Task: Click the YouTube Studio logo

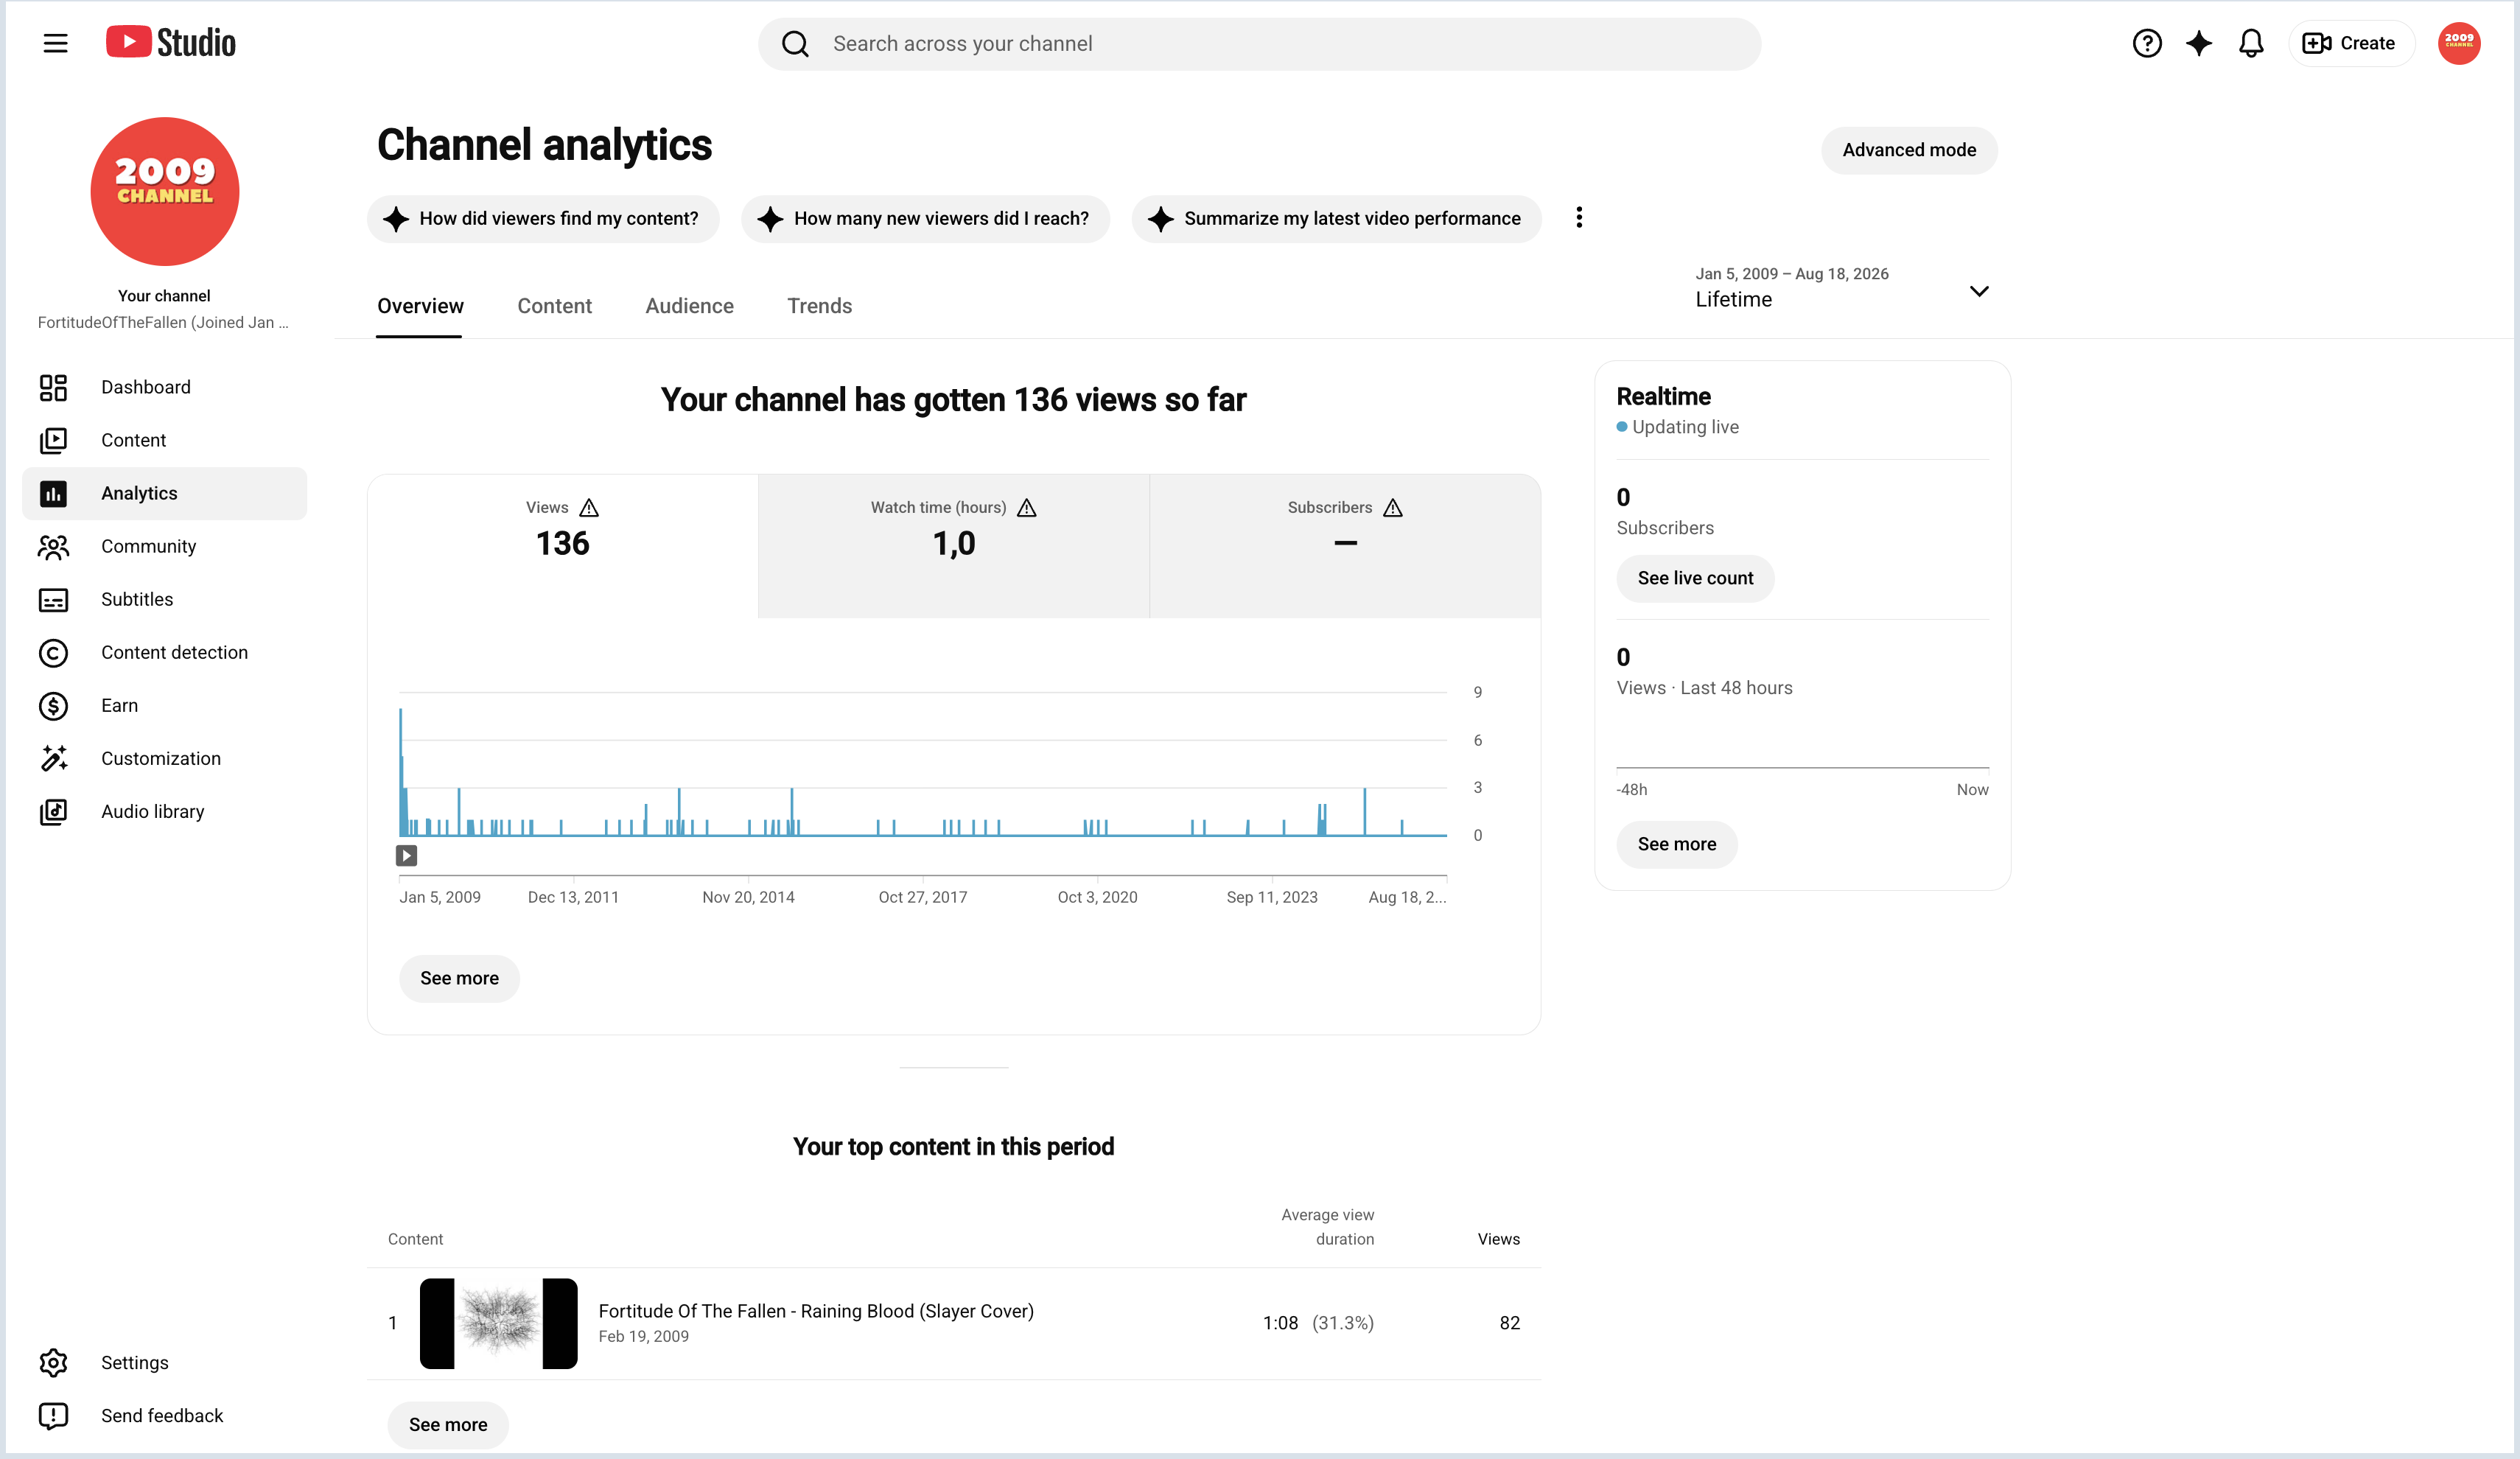Action: click(x=171, y=43)
